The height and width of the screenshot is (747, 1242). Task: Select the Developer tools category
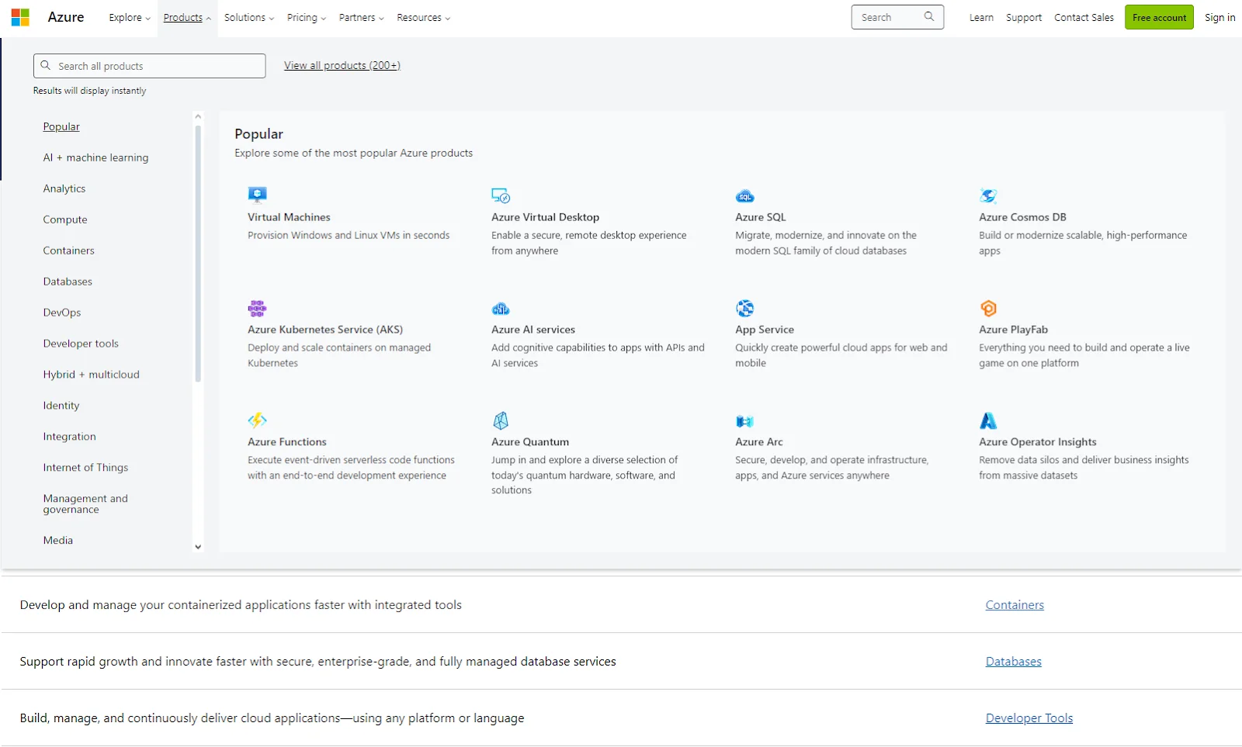(81, 344)
